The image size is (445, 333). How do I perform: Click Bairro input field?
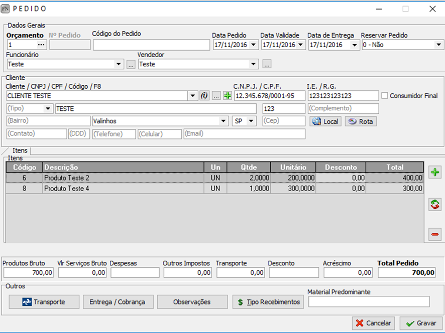(x=49, y=121)
